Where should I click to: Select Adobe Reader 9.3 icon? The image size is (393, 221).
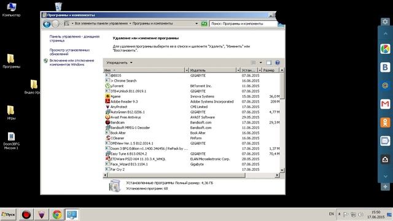(x=107, y=101)
